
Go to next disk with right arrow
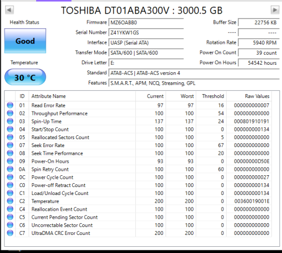pos(275,10)
